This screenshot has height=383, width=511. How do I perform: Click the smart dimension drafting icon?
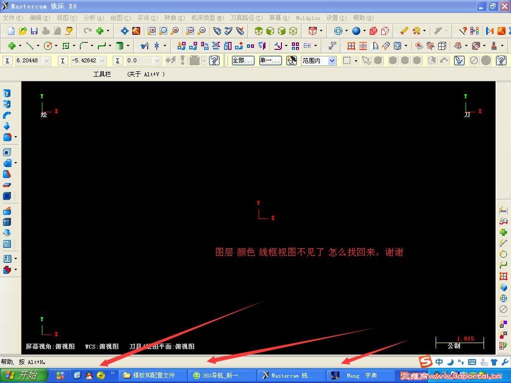(x=332, y=46)
